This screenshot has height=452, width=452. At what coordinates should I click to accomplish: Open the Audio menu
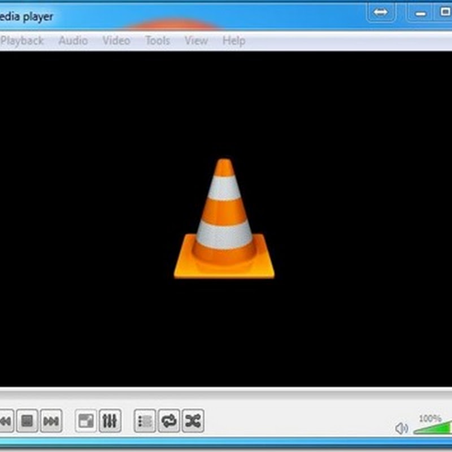(73, 41)
